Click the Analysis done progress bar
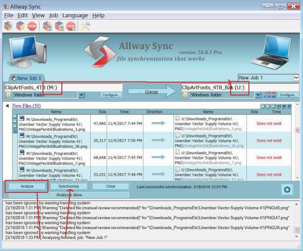 [69, 195]
